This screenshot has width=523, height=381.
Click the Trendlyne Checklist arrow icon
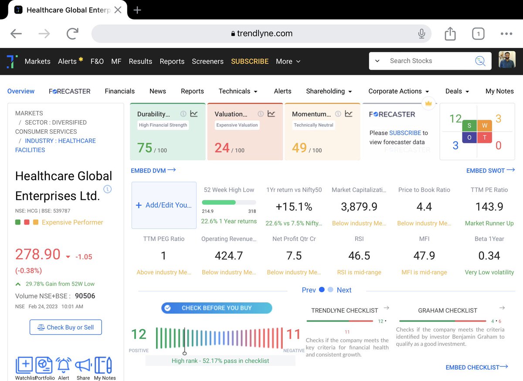tap(386, 308)
